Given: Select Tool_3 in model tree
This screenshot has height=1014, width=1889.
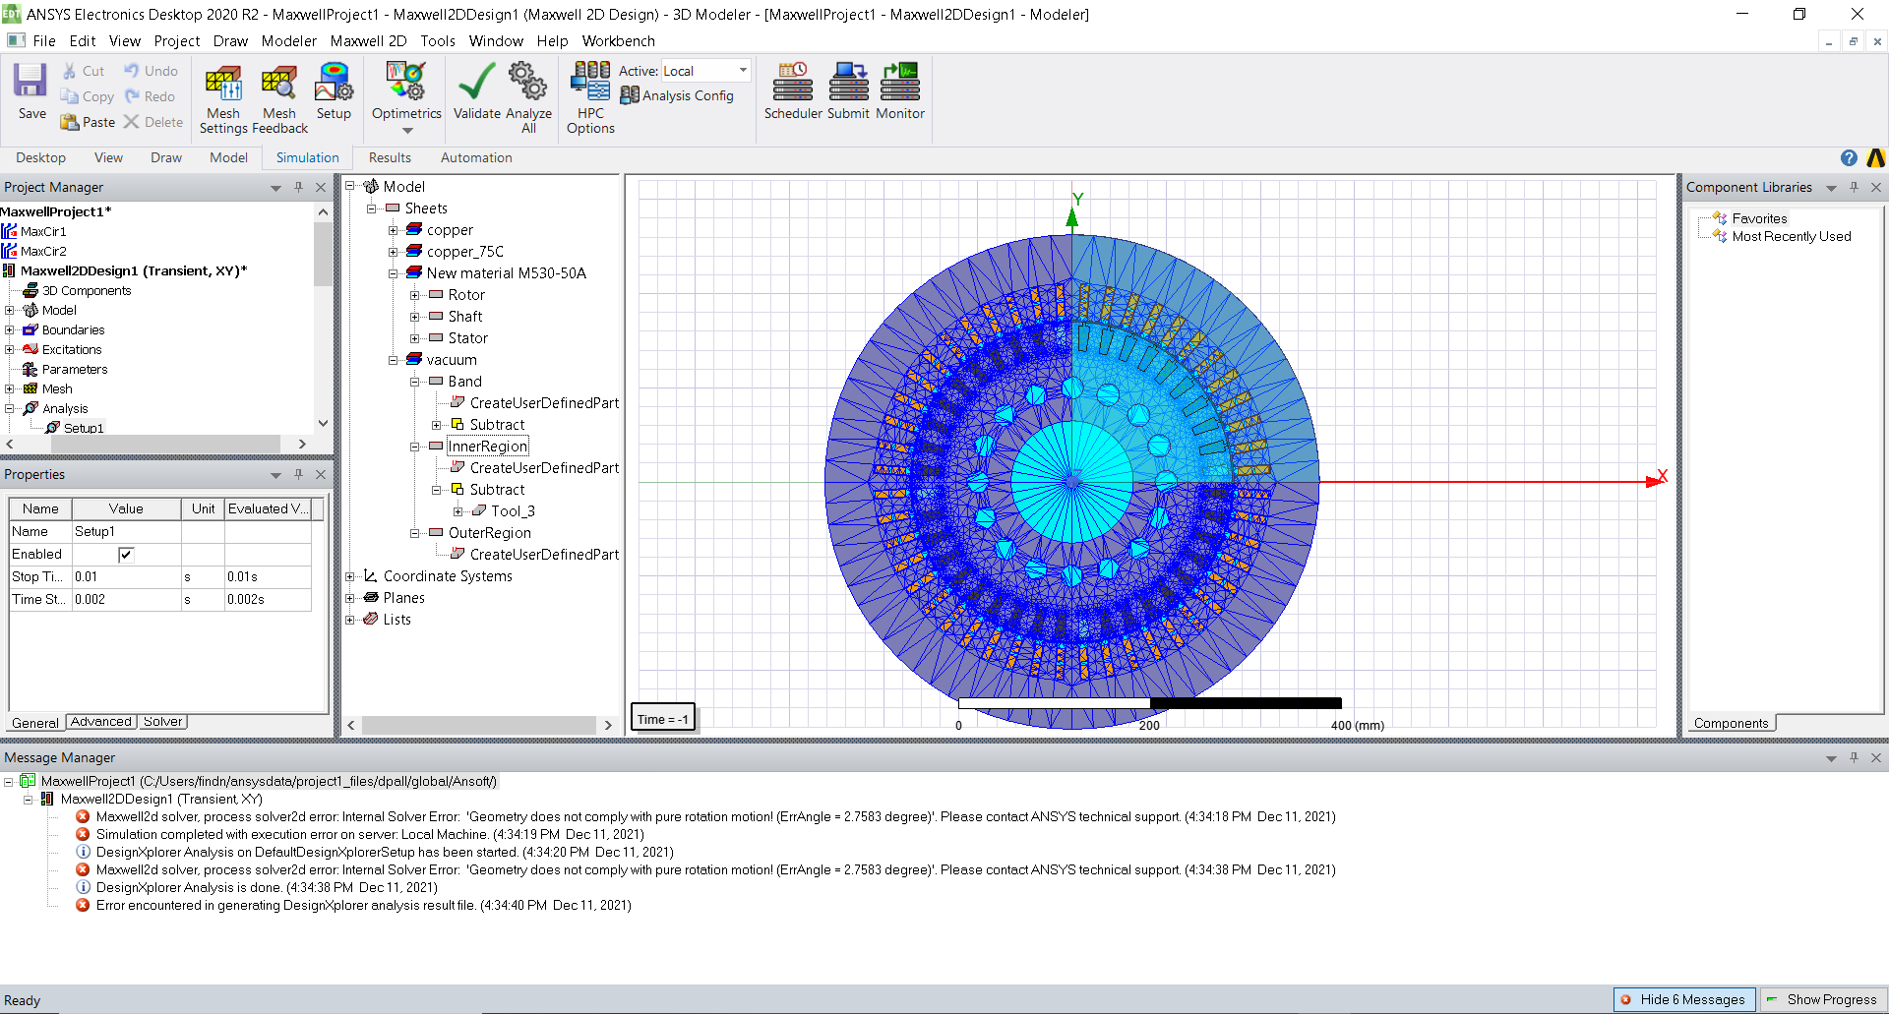Looking at the screenshot, I should tap(513, 511).
